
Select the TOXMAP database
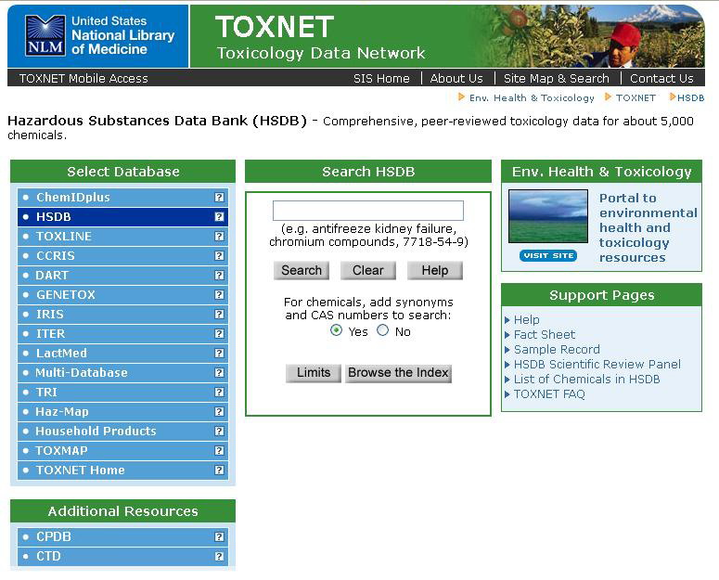[122, 451]
